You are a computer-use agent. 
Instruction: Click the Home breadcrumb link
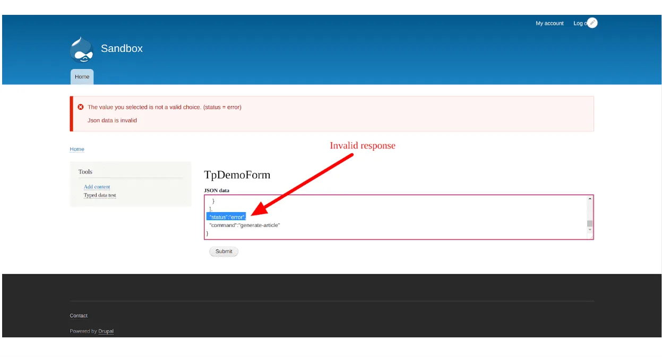point(77,149)
